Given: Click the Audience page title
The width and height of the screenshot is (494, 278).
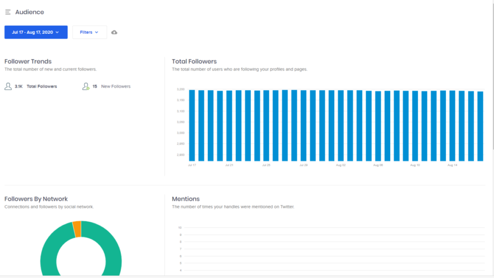Looking at the screenshot, I should pyautogui.click(x=29, y=12).
